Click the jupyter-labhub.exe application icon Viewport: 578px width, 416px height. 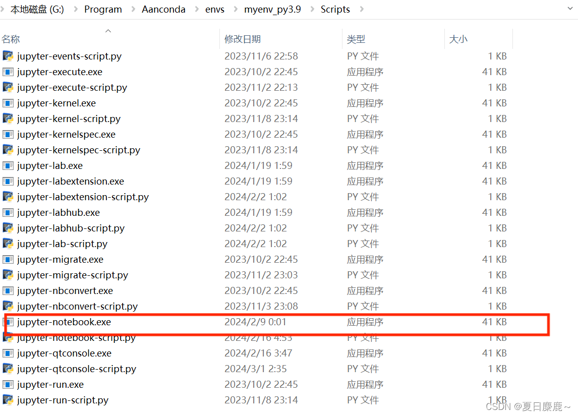click(x=8, y=213)
